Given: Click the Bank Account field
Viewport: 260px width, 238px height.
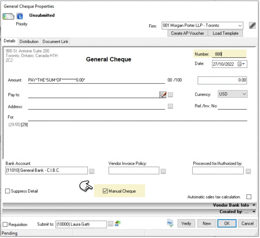Looking at the screenshot, I should click(46, 171).
